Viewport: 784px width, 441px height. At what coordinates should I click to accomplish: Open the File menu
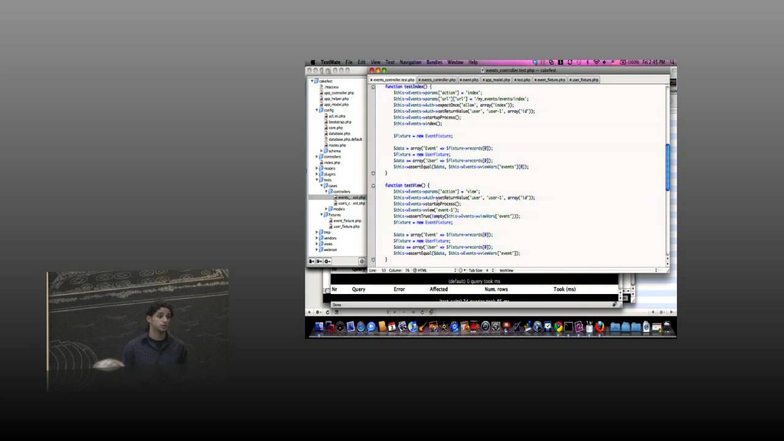click(349, 62)
